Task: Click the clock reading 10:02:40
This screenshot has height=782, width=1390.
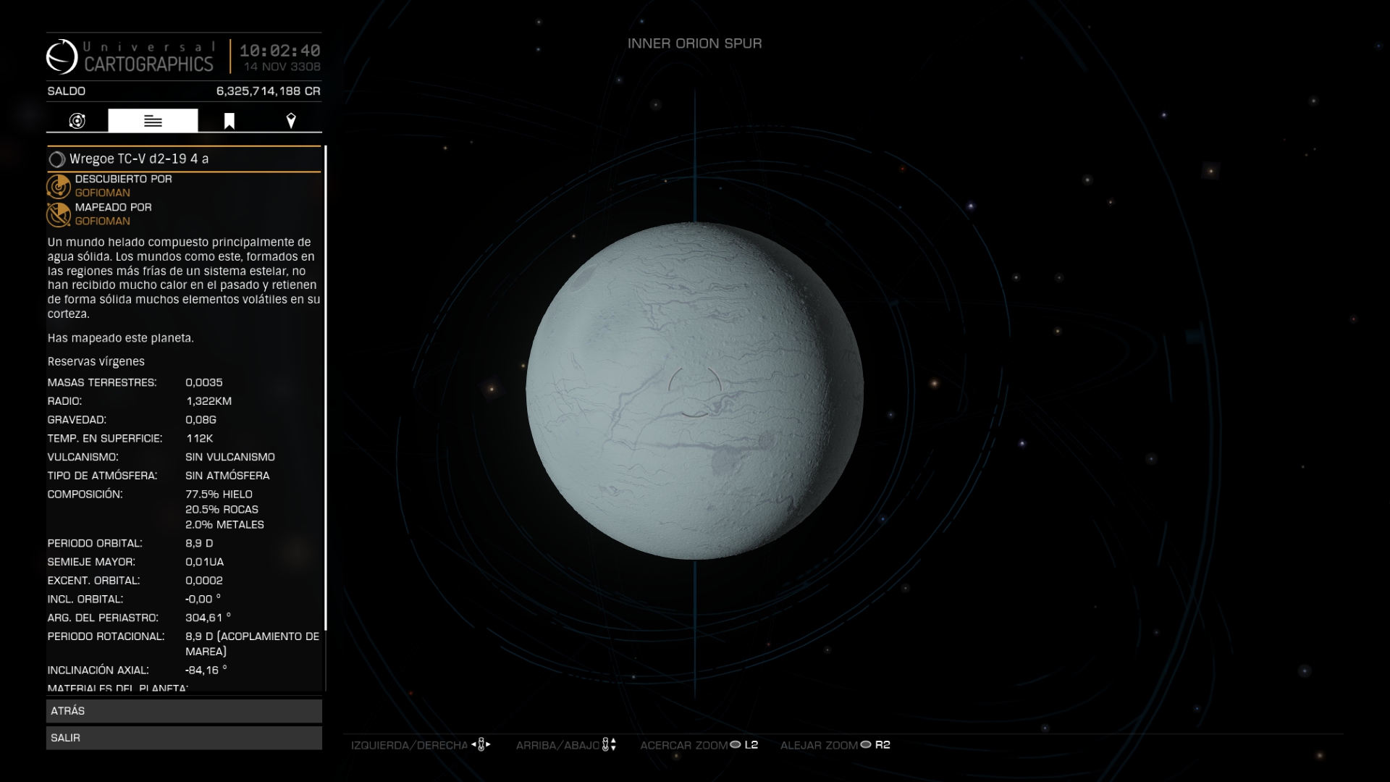Action: click(x=279, y=51)
